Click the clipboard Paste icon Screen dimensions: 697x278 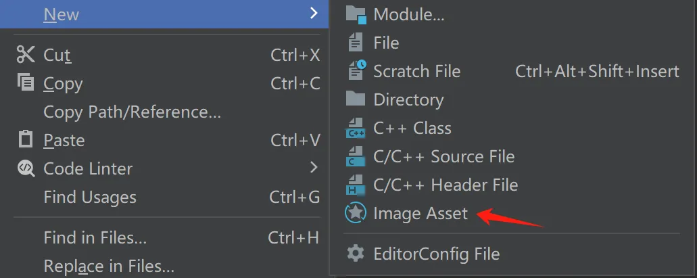click(x=25, y=139)
